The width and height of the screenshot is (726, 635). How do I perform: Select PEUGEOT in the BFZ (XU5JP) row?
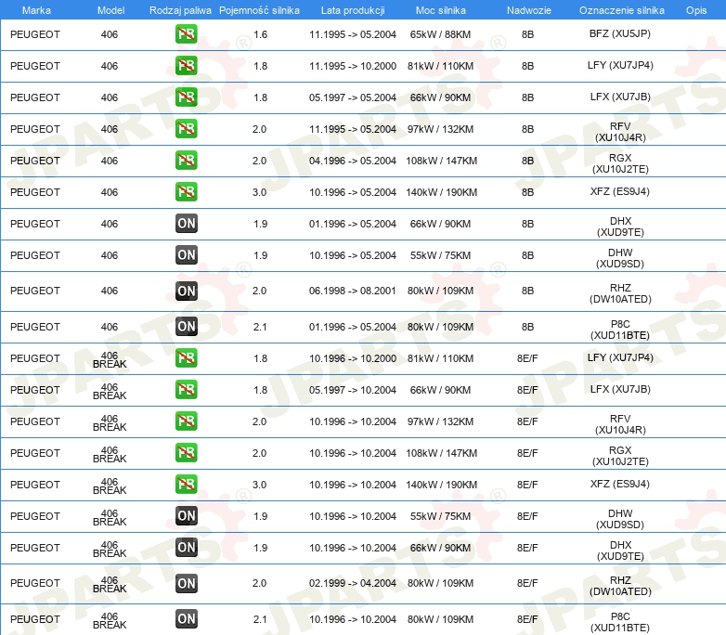pyautogui.click(x=35, y=34)
